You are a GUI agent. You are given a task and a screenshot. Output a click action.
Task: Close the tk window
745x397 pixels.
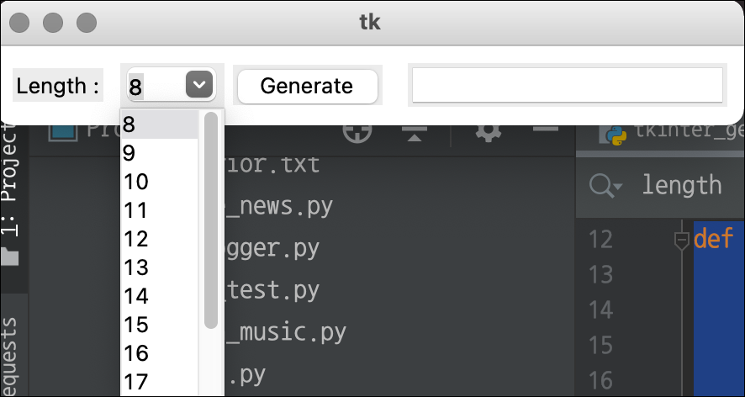tap(19, 23)
